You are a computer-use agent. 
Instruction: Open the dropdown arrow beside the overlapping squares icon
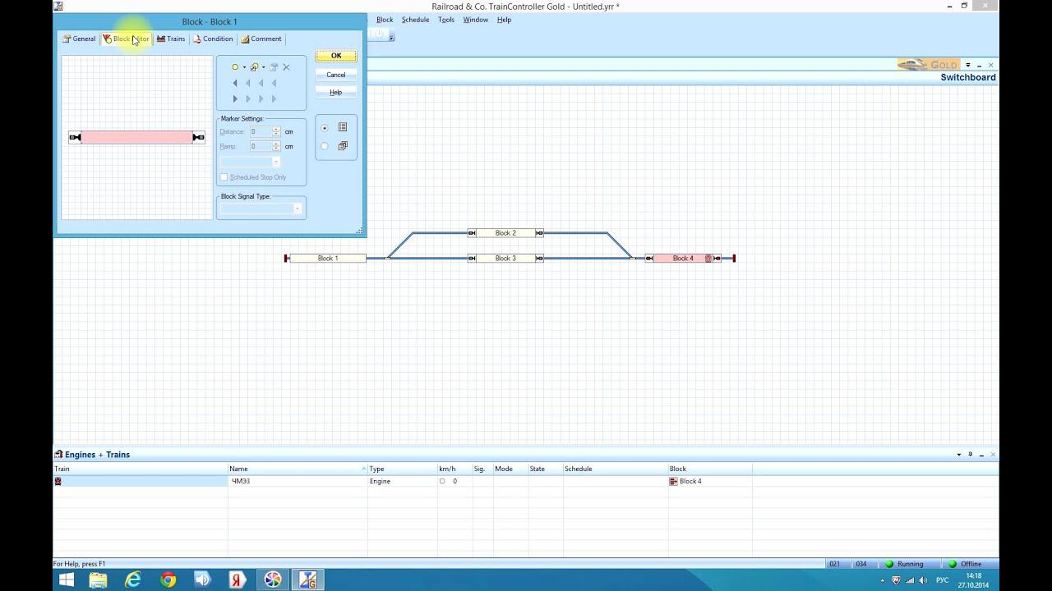263,67
